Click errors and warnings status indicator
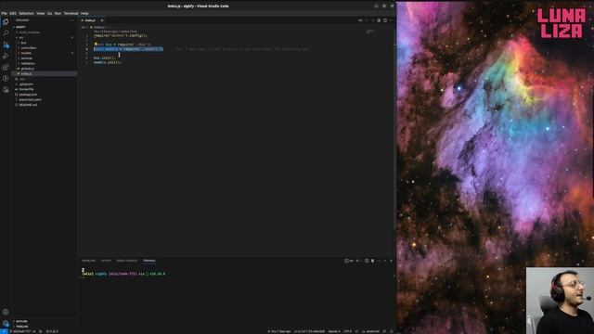594x334 pixels. pyautogui.click(x=52, y=331)
